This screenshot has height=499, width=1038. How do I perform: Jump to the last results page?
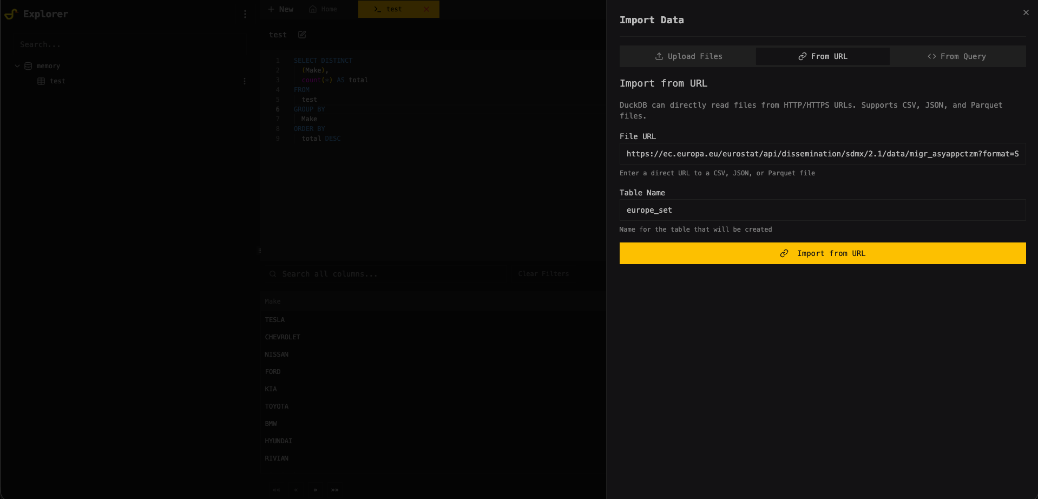(x=335, y=490)
